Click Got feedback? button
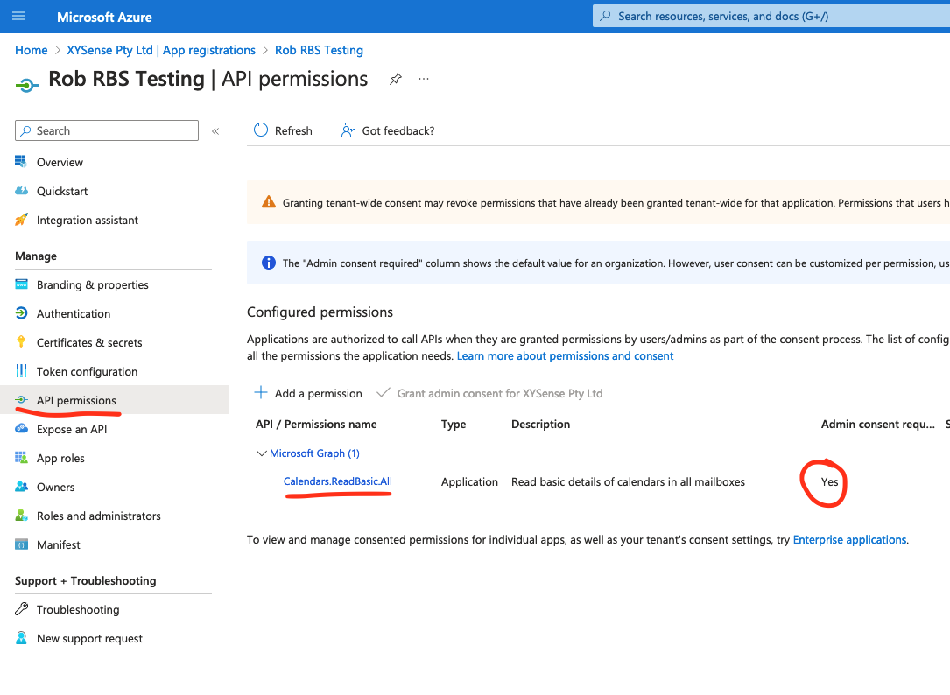The height and width of the screenshot is (695, 950). click(389, 130)
